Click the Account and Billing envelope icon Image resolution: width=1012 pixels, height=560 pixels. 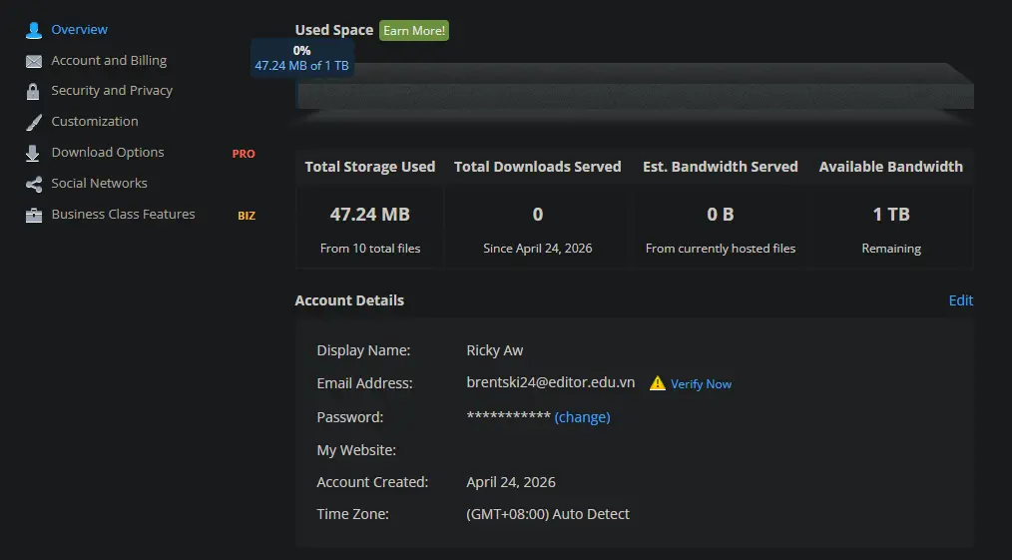tap(34, 61)
